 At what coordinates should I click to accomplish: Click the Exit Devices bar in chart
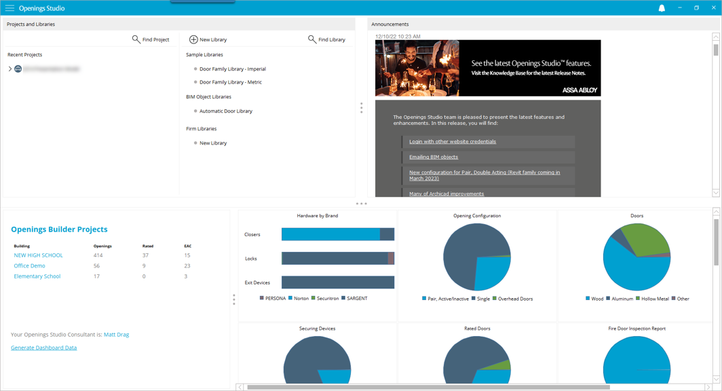coord(338,282)
